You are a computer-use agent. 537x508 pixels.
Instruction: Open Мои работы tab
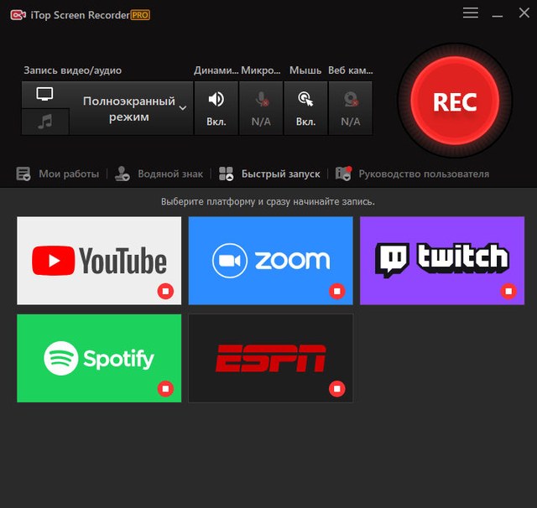(59, 174)
